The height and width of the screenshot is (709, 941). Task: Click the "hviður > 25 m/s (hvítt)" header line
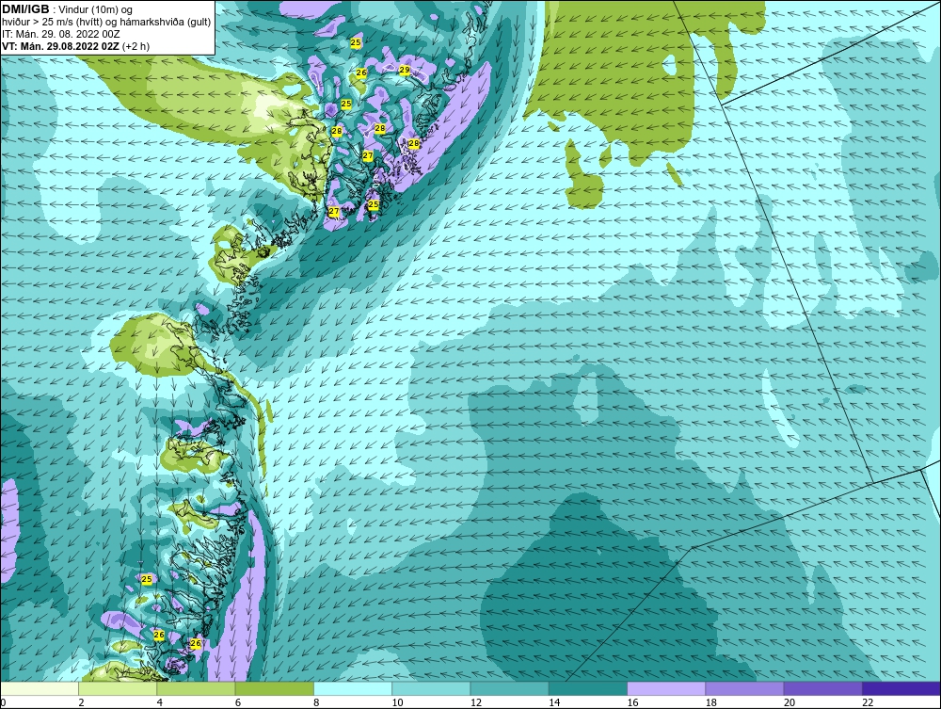point(106,23)
